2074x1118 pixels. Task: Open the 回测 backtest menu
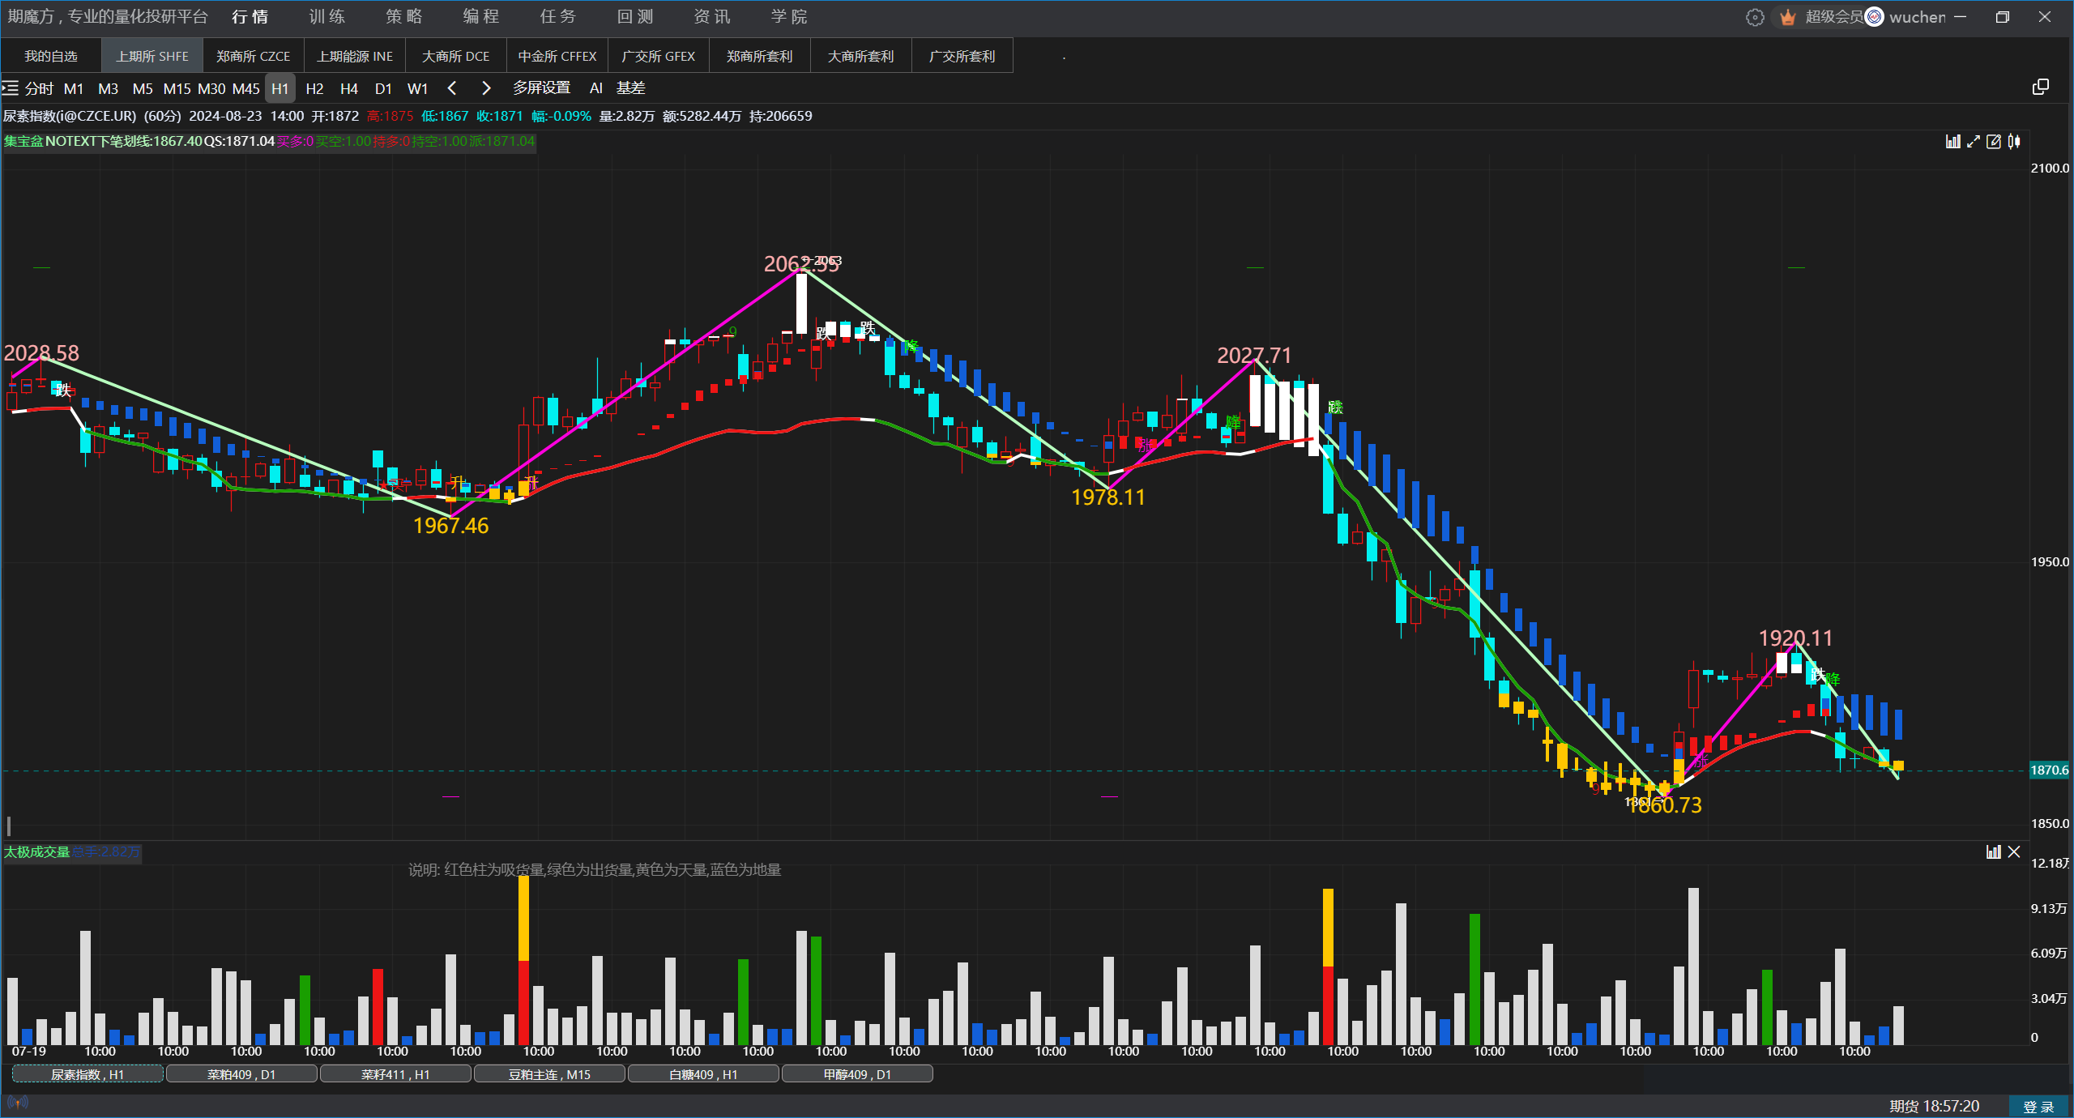tap(635, 16)
